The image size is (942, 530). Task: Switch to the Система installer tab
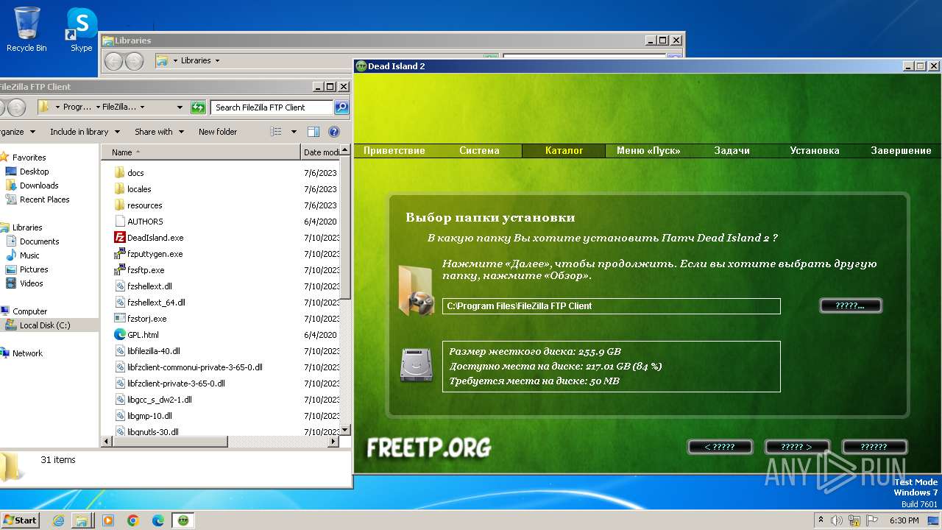479,151
